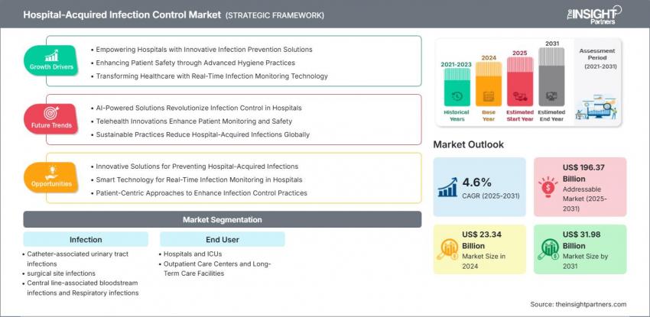Click the Future Trends target icon

(52, 112)
